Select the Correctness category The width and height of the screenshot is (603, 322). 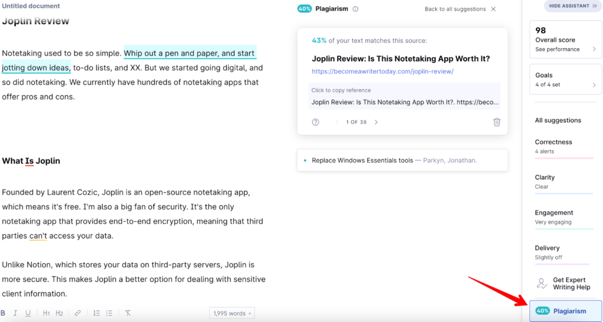pyautogui.click(x=564, y=146)
